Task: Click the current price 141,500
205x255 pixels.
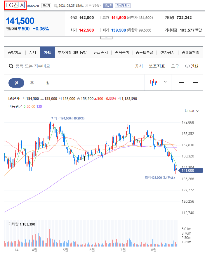Action: (x=20, y=21)
